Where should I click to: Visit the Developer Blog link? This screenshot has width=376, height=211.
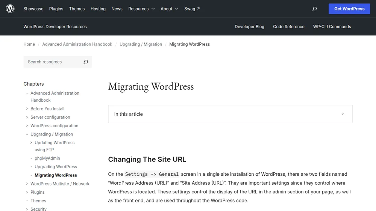[x=249, y=27]
